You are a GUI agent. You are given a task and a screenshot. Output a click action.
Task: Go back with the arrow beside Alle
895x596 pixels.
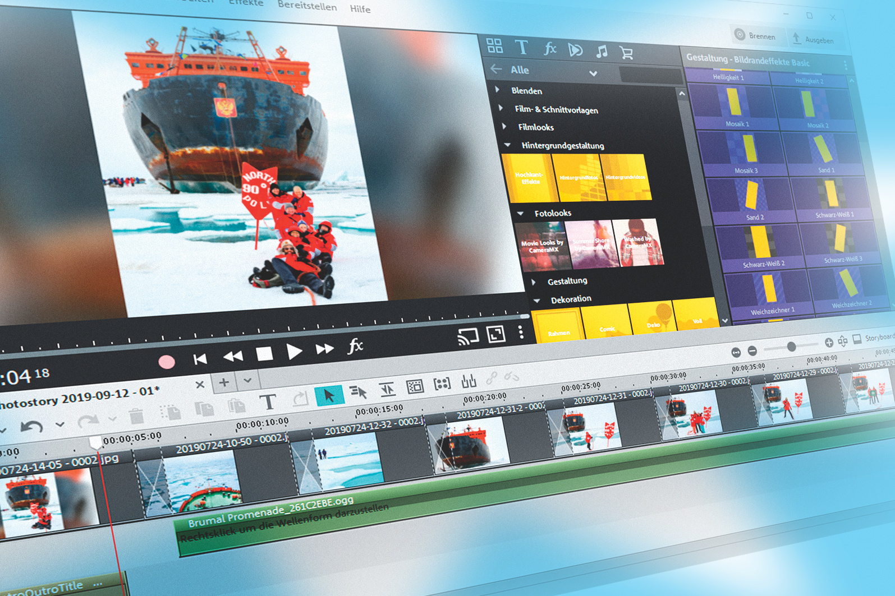tap(496, 69)
